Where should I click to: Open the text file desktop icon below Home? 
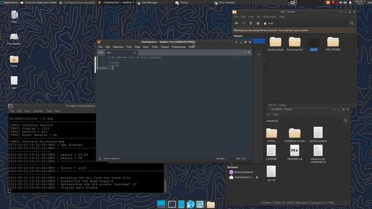(14, 82)
